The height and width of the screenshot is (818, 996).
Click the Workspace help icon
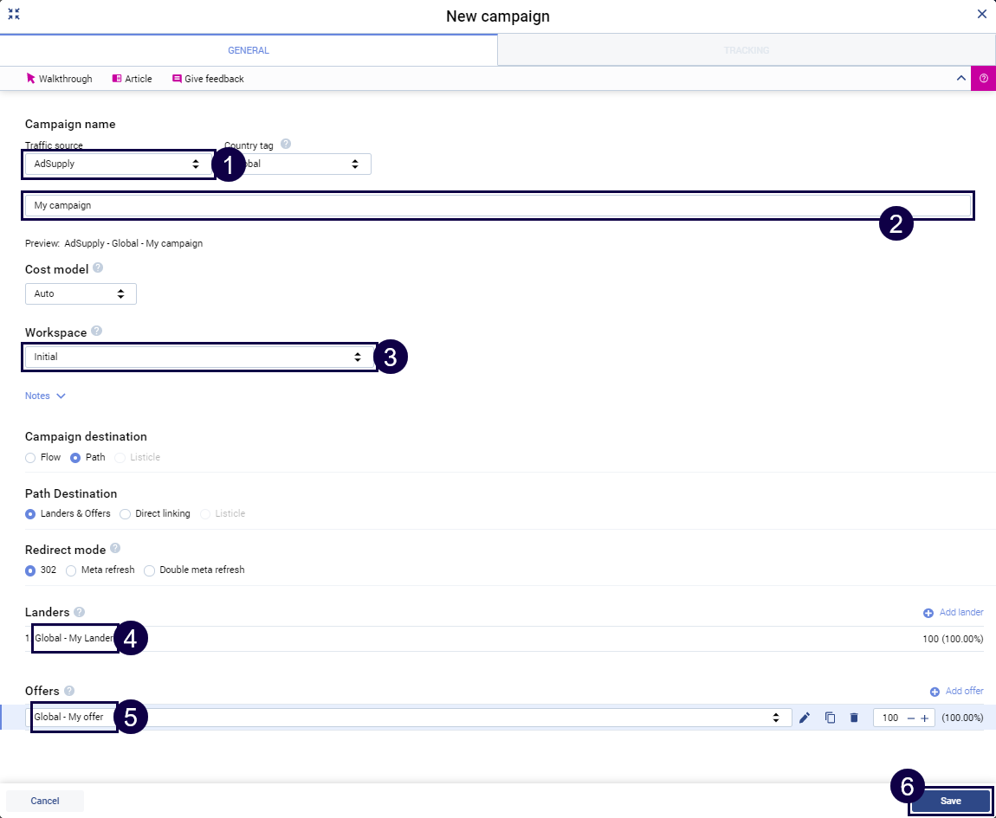[x=96, y=330]
